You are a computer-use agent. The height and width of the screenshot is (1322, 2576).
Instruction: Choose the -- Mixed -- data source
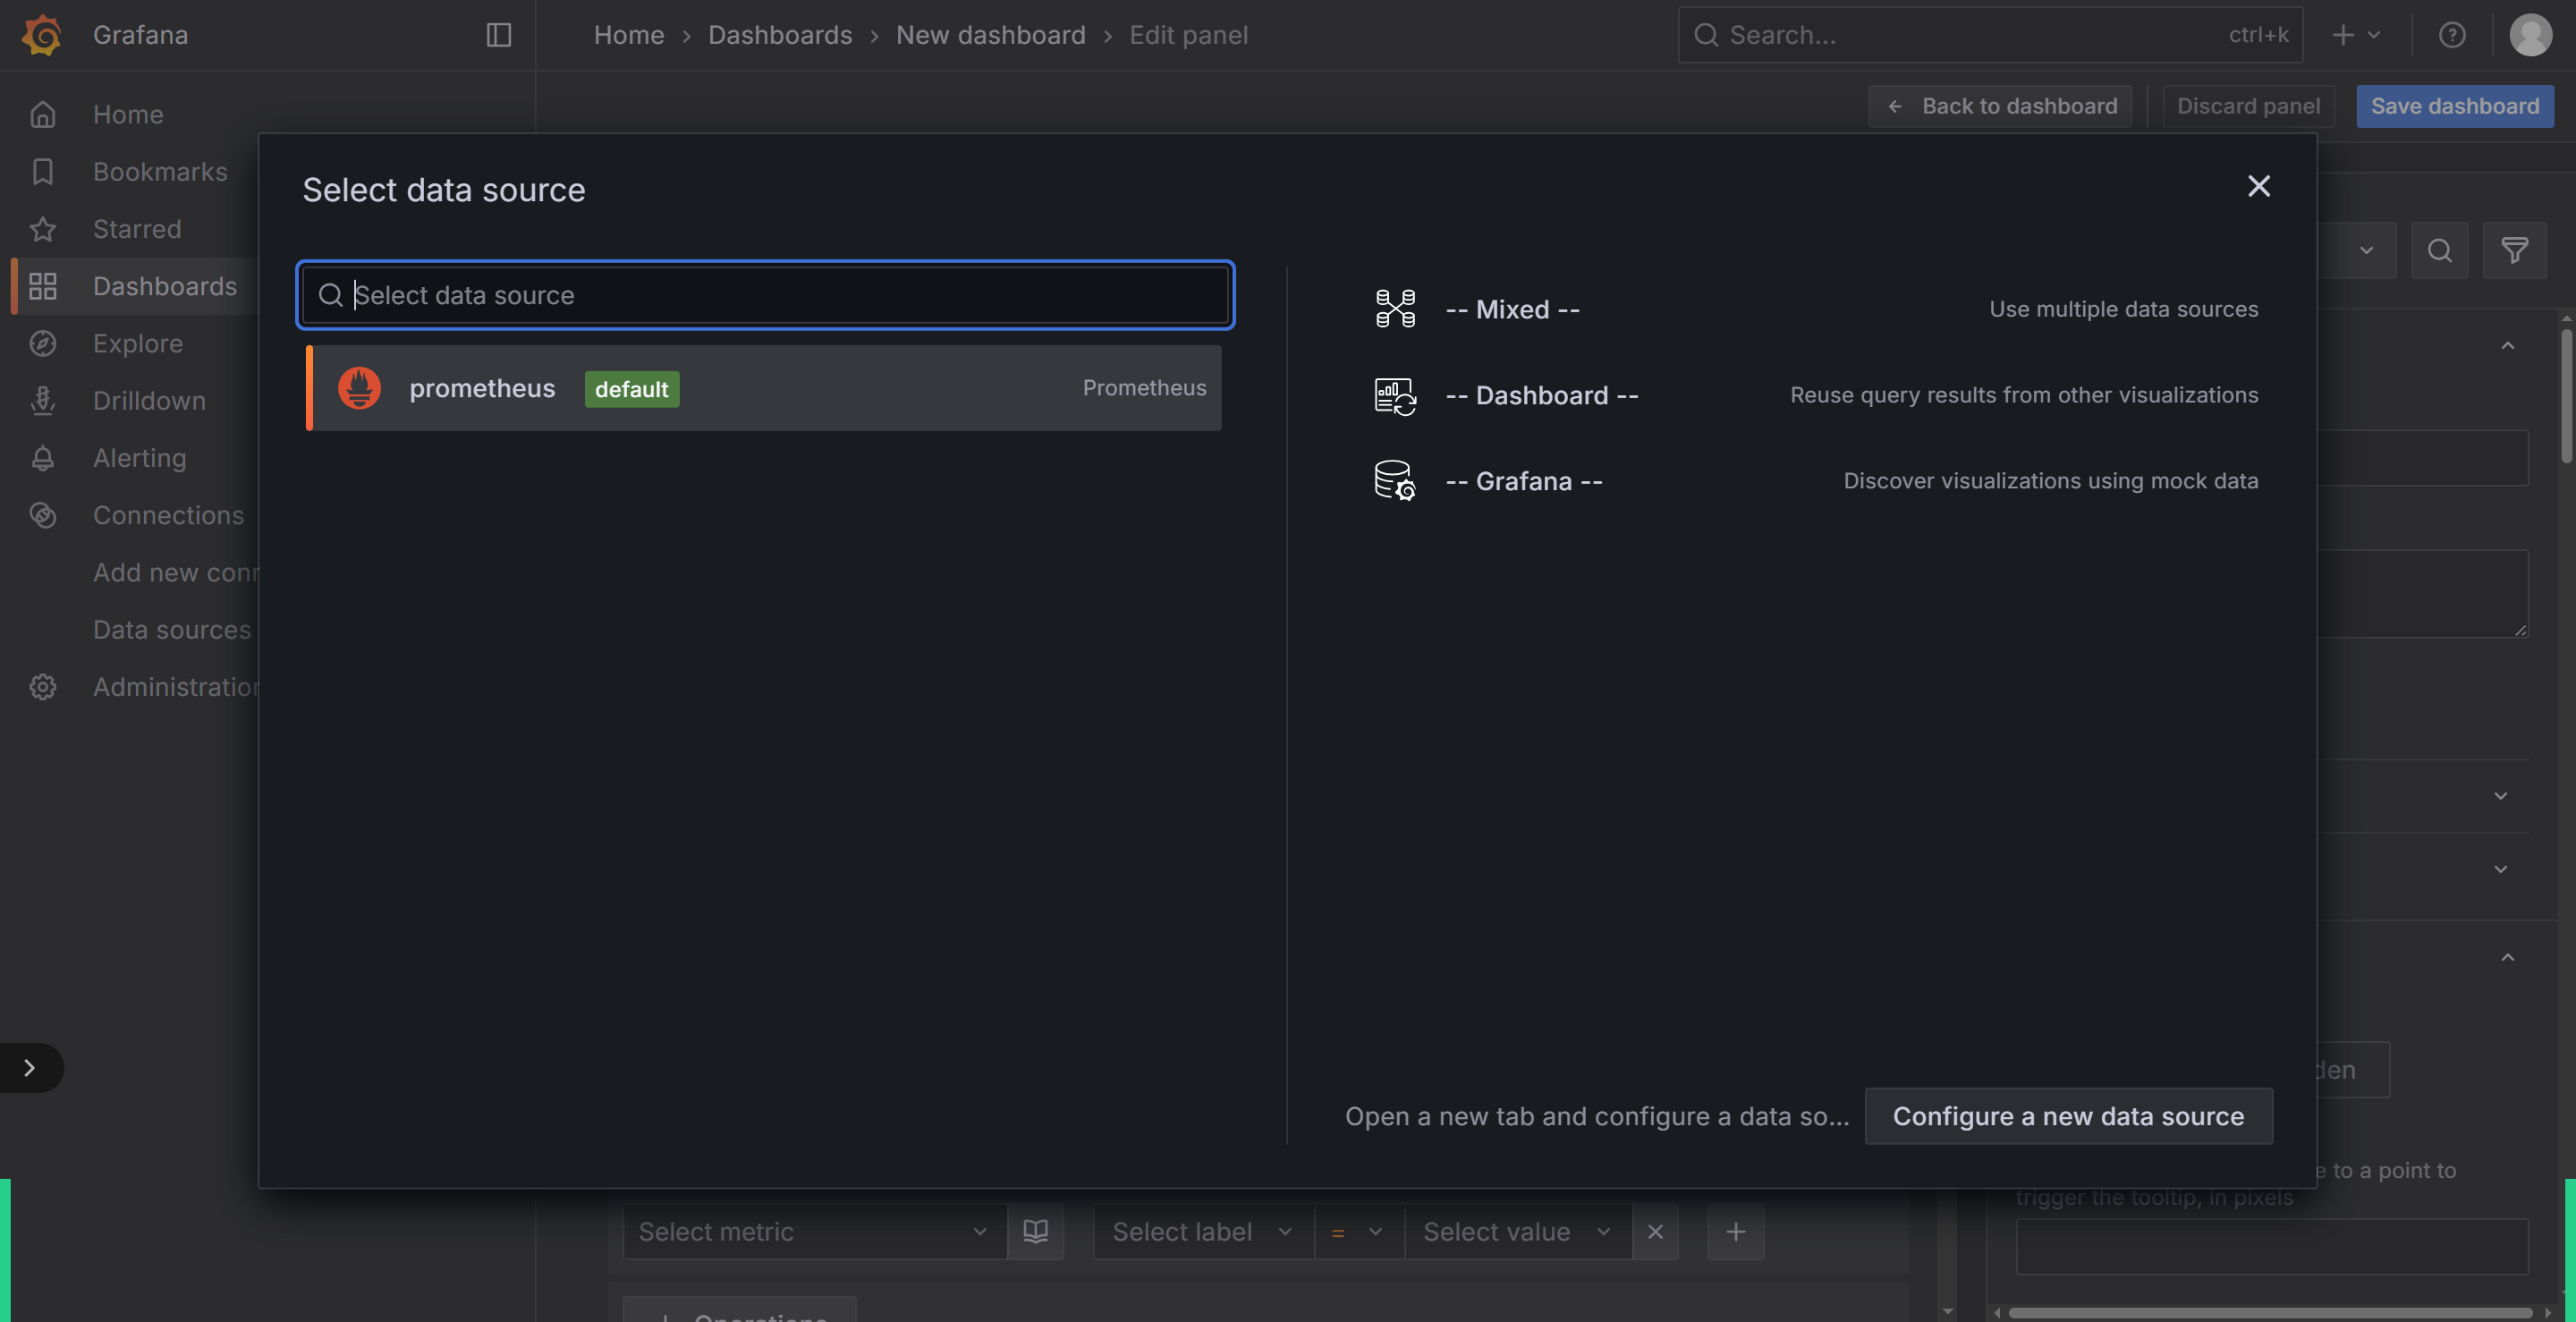click(1814, 309)
